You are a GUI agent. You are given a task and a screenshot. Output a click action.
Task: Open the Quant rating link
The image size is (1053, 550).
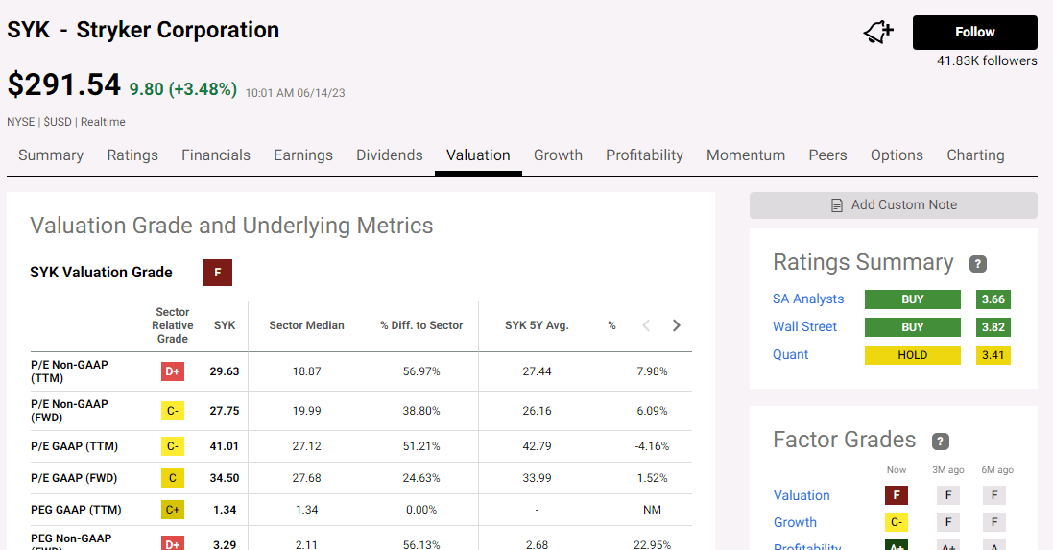(x=790, y=354)
